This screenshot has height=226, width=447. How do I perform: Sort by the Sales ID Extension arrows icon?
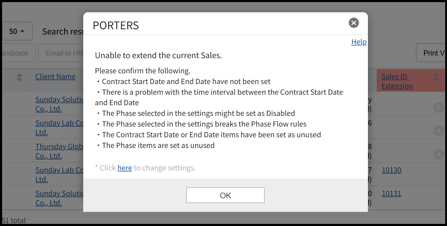(x=436, y=77)
